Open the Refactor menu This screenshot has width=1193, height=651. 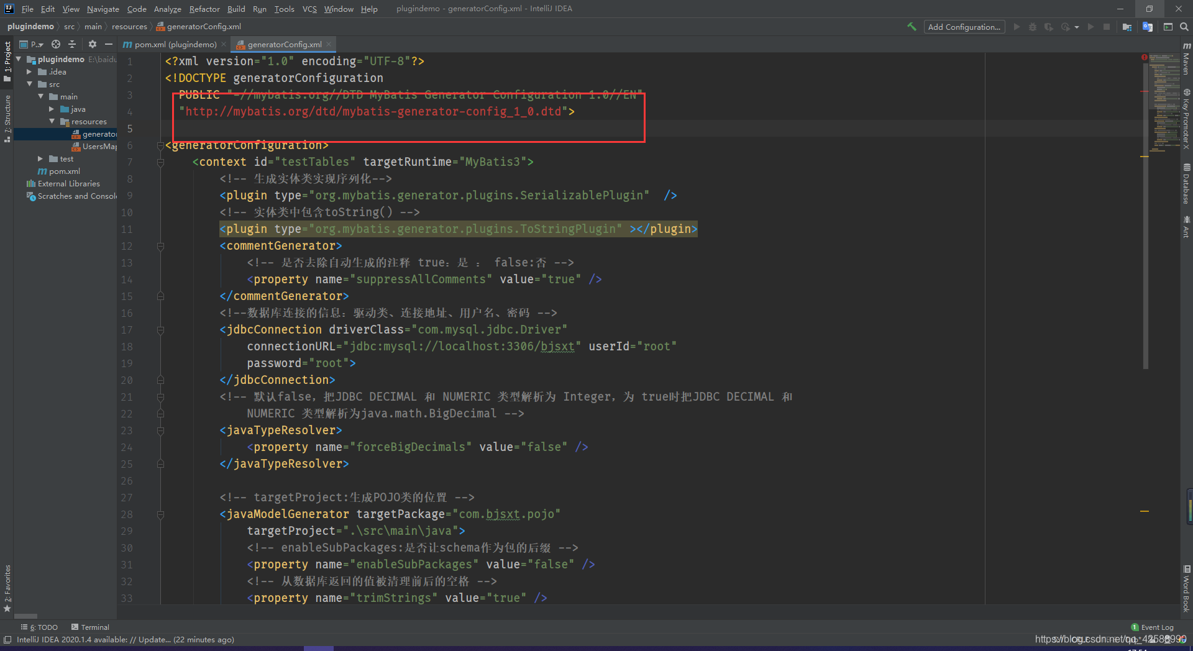click(x=204, y=9)
